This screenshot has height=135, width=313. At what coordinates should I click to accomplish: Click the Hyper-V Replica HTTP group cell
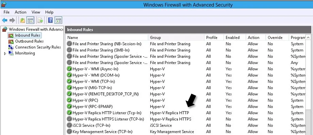point(169,113)
